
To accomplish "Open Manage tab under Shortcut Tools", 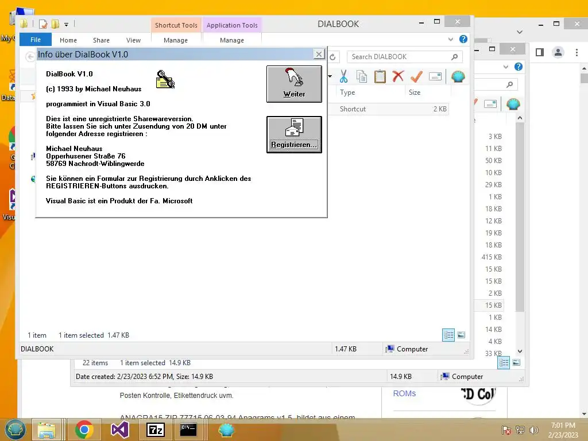I will [x=176, y=40].
